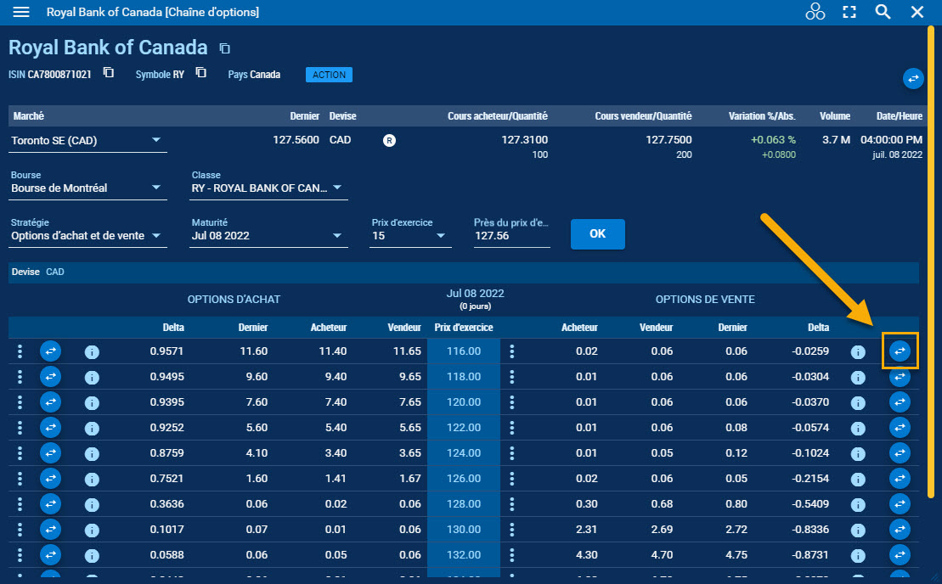Open the Bourse de Montréal dropdown
This screenshot has width=942, height=584.
click(x=156, y=188)
